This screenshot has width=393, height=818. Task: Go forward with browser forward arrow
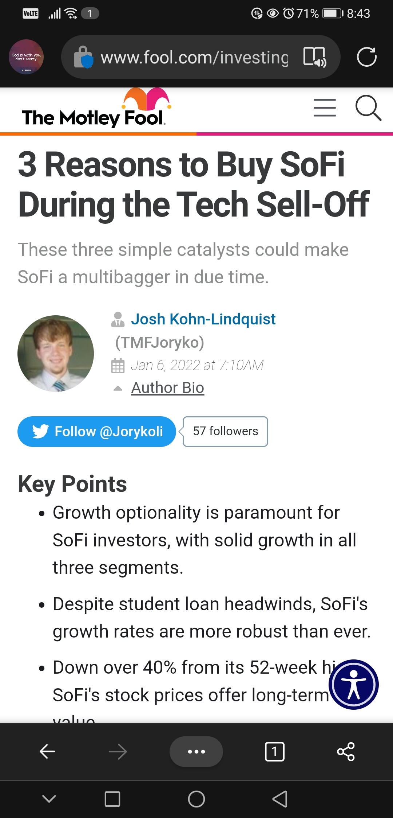118,752
